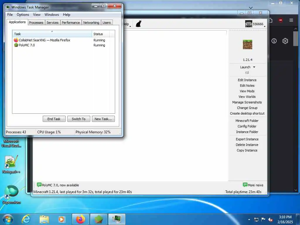Select the grass block instance icon
Screen dimensions: 300x225
[x=247, y=45]
